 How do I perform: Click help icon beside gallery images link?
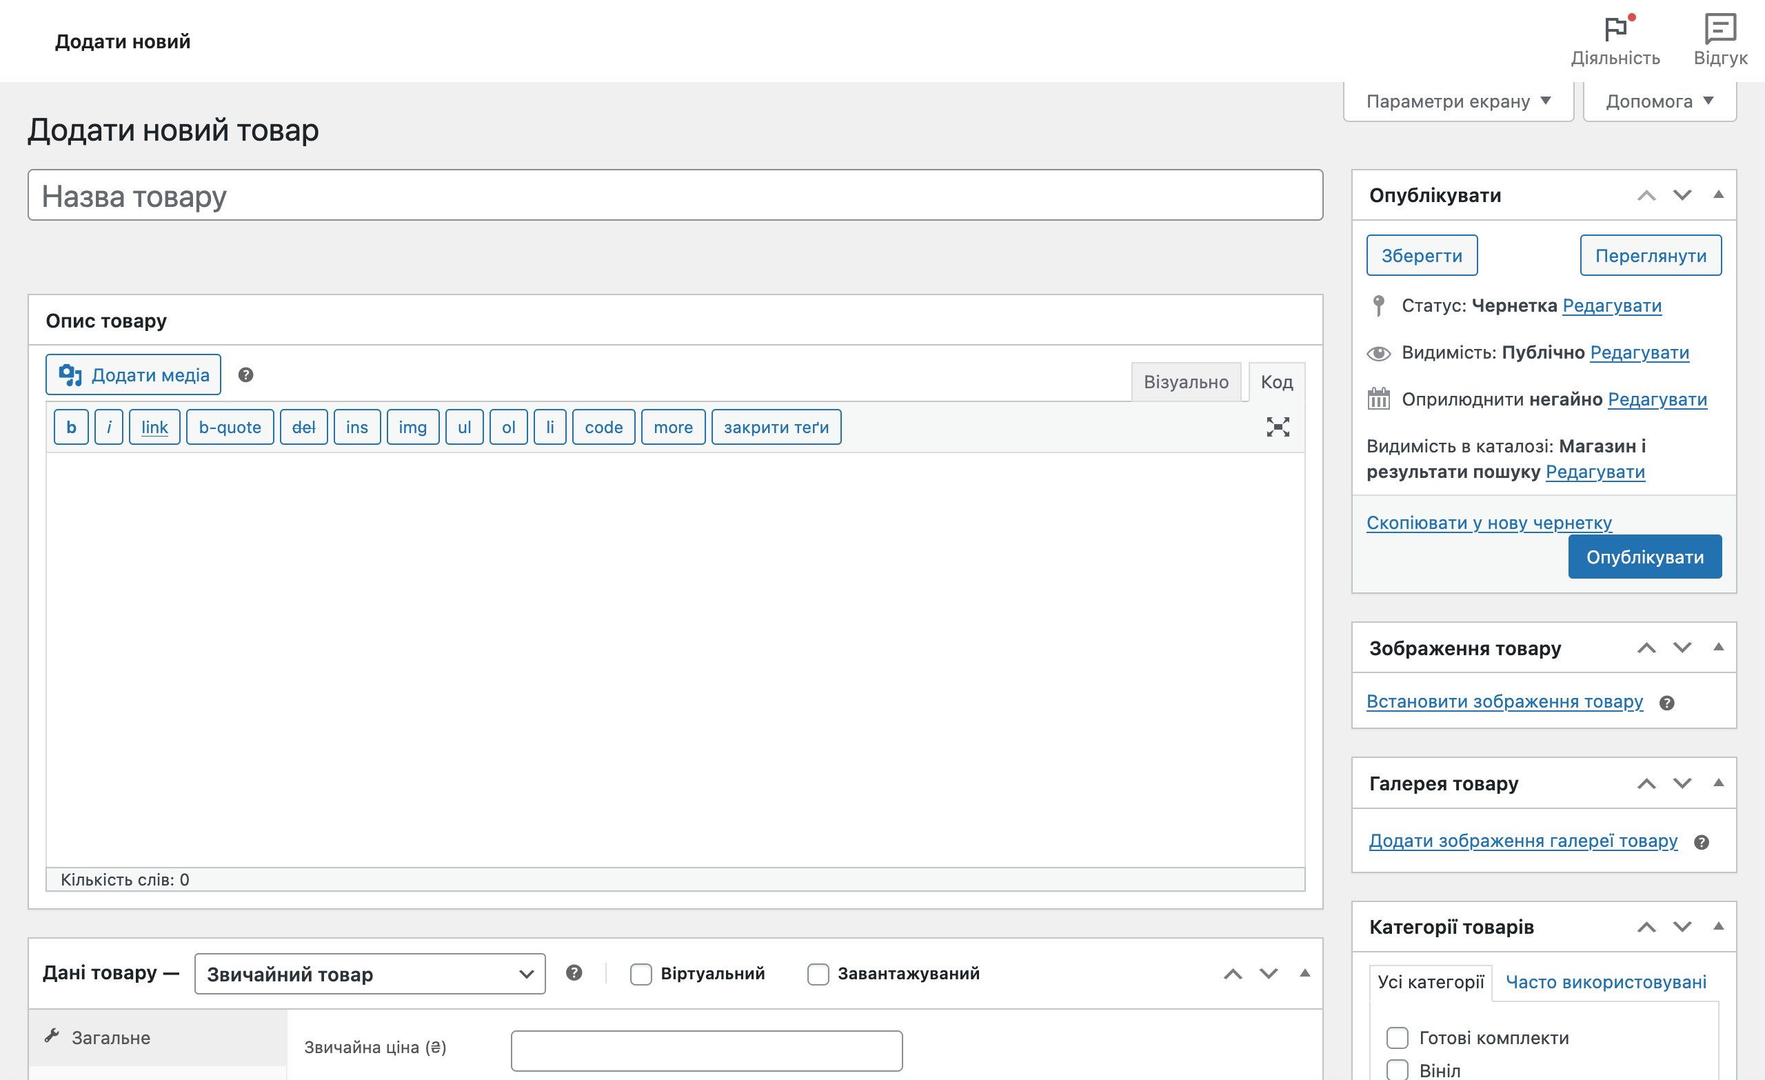[1702, 843]
